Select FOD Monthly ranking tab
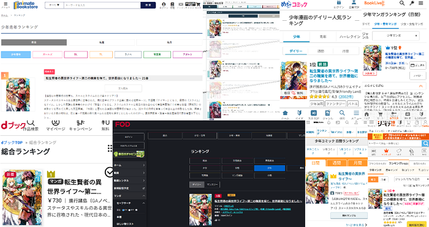The image size is (429, 227). (212, 184)
